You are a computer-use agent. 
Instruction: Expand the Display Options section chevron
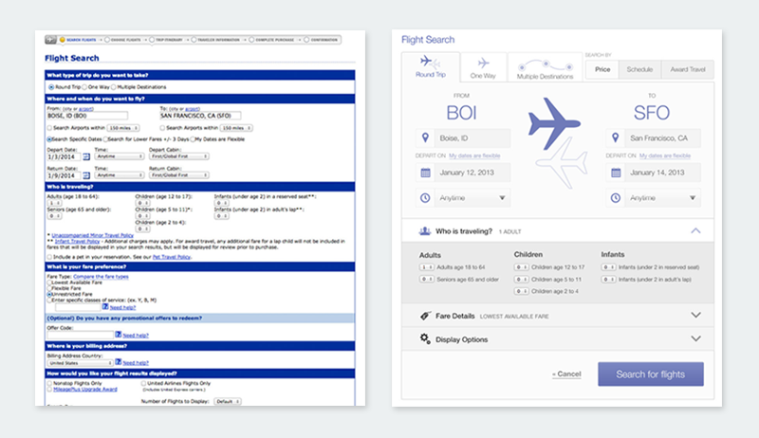point(695,338)
